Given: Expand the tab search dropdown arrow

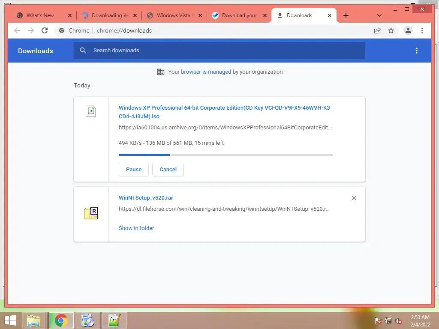Looking at the screenshot, I should [379, 15].
